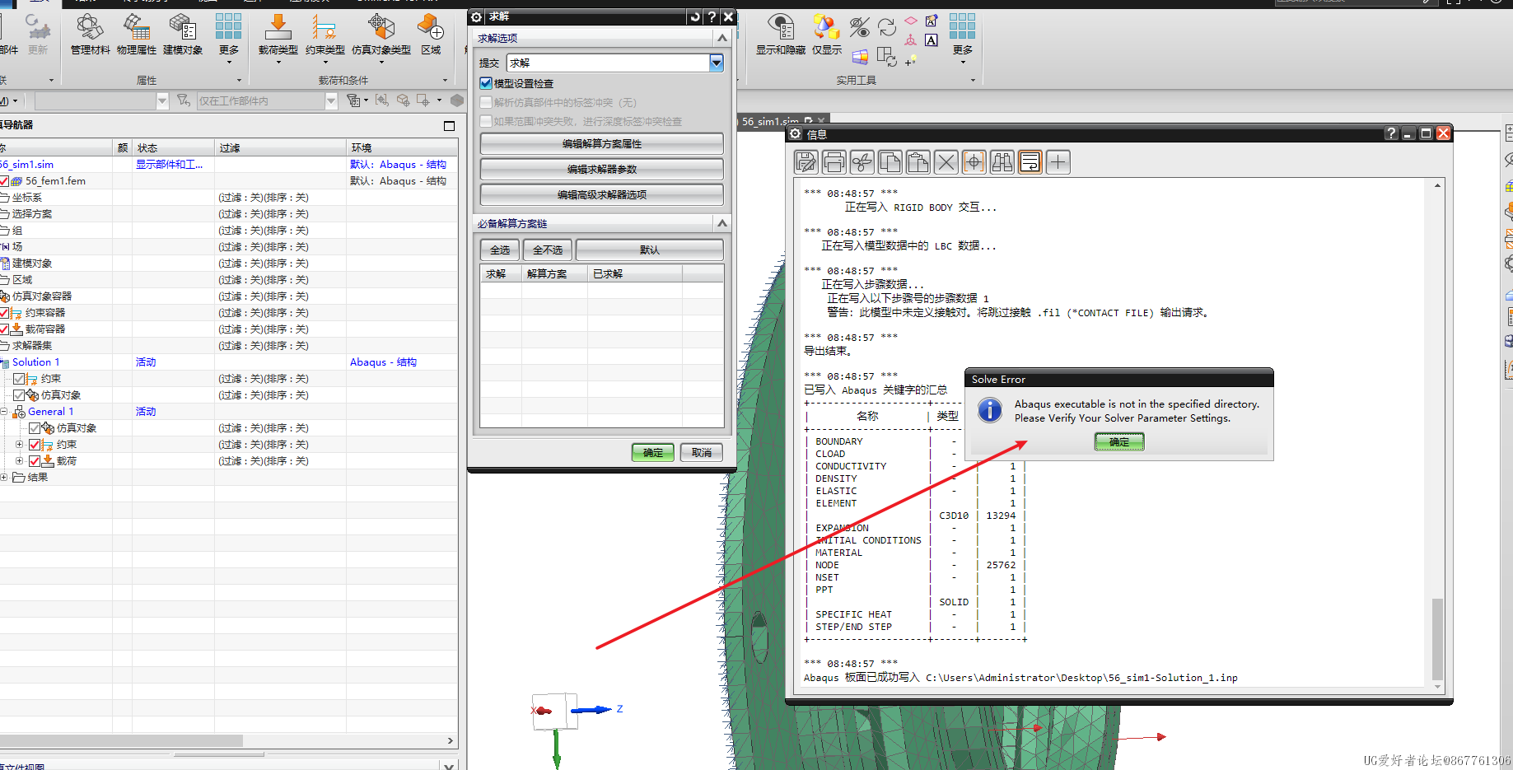Viewport: 1513px width, 770px height.
Task: Select Solution 1 in the navigator tree
Action: tap(35, 362)
